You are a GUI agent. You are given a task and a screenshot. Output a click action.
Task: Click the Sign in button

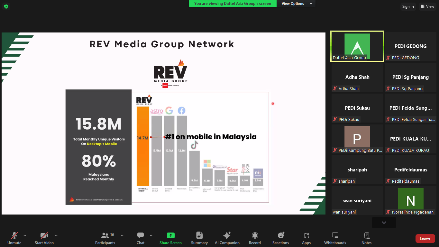click(x=408, y=6)
